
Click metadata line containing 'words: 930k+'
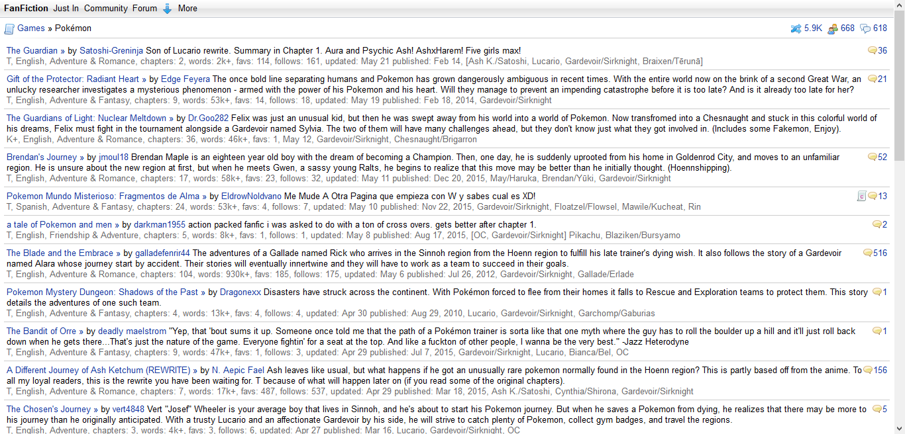[x=320, y=274]
